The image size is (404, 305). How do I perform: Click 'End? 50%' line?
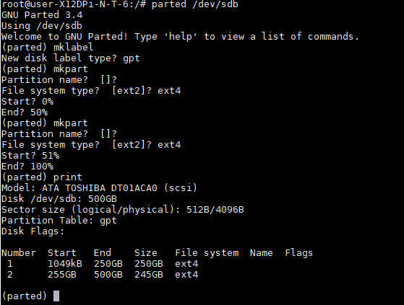tap(25, 112)
